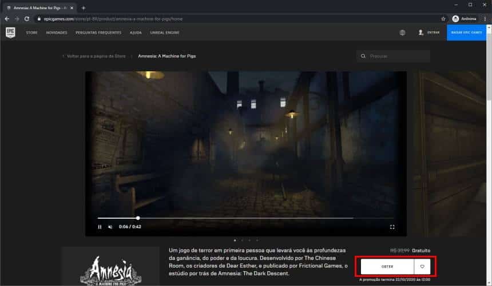This screenshot has width=492, height=286.
Task: Go back with the browser back arrow
Action: click(7, 19)
